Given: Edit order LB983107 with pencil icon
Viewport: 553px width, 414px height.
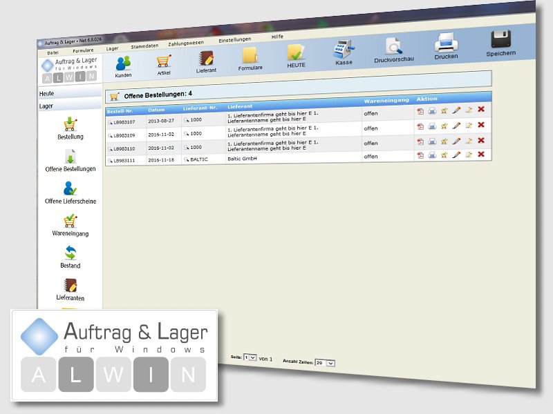Looking at the screenshot, I should pos(456,110).
